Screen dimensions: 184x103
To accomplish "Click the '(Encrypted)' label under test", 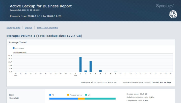I will coord(14,98).
